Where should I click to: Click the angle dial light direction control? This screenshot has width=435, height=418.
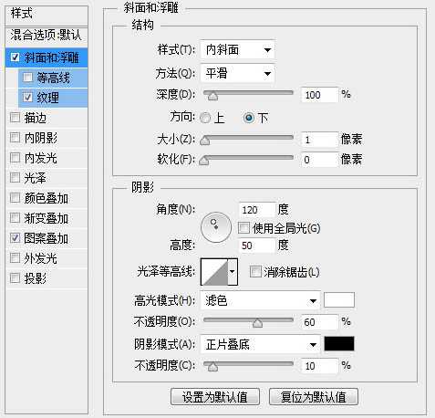216,227
